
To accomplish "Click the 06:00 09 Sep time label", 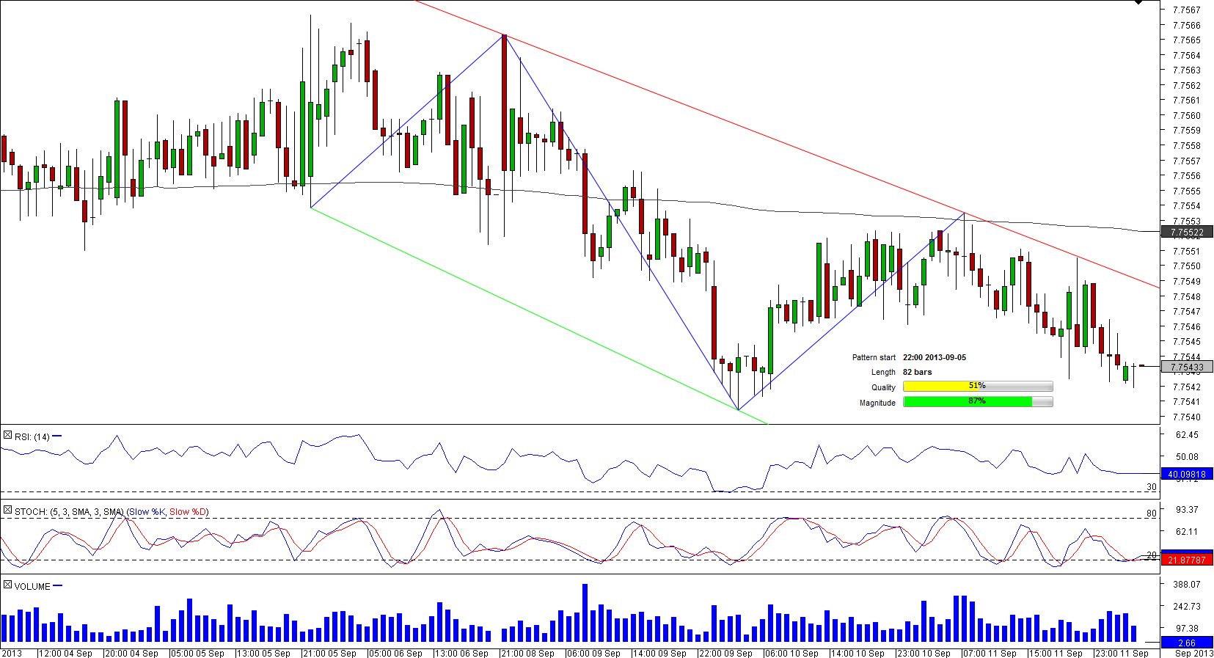I will click(593, 654).
